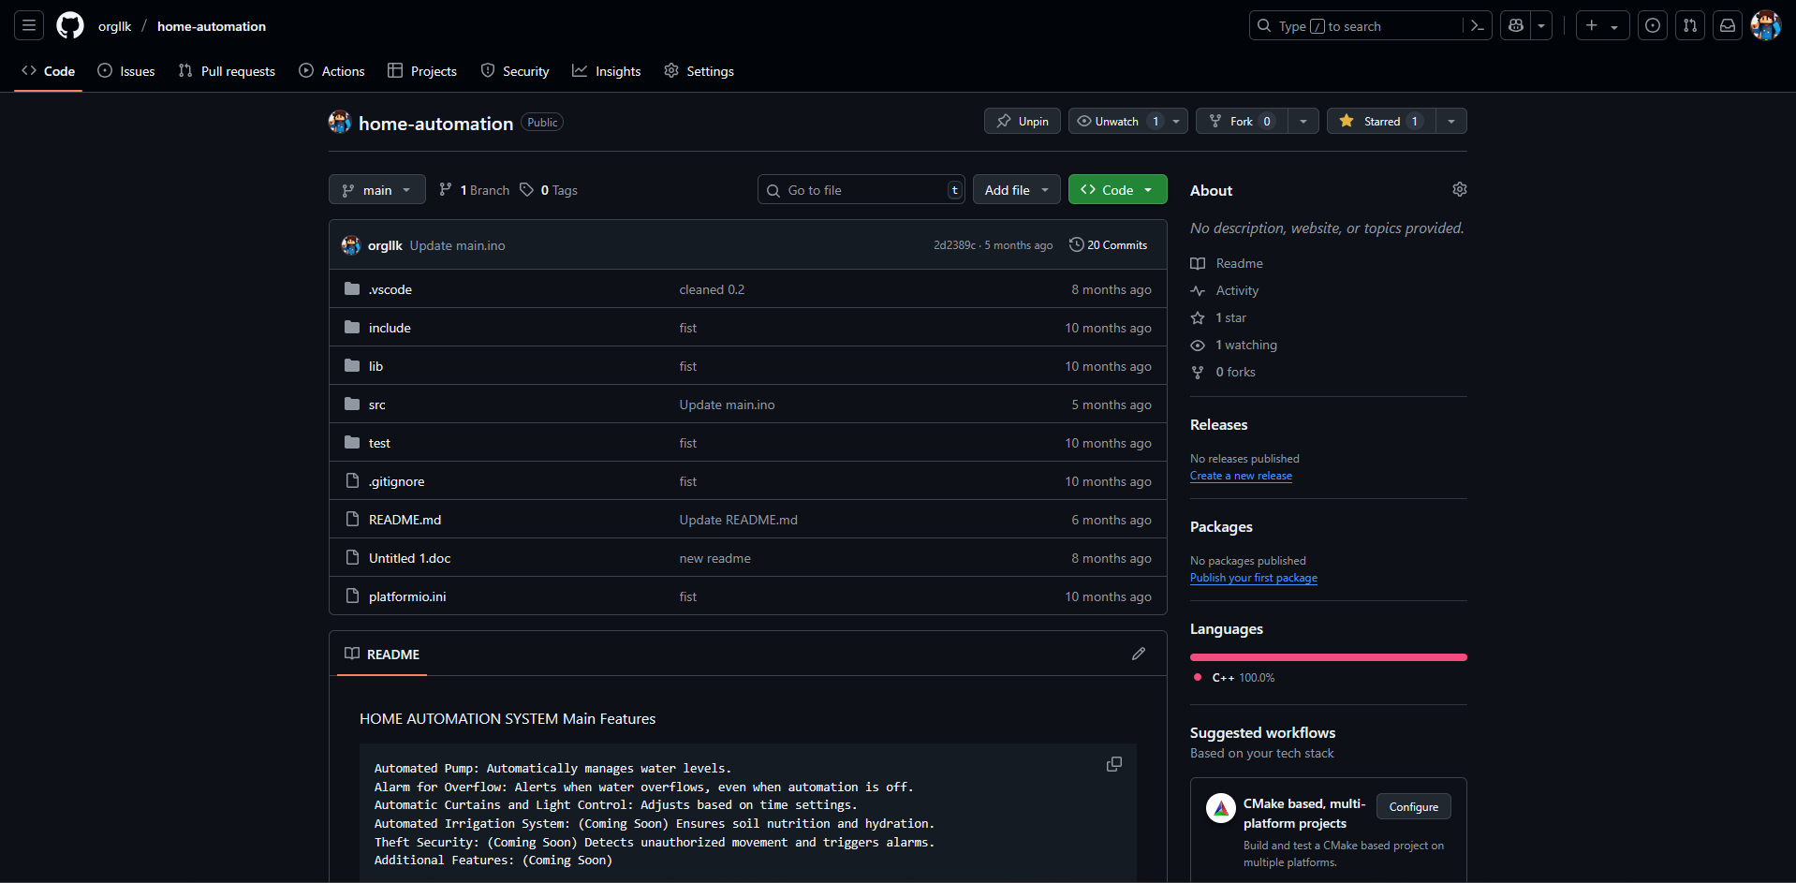Expand the star lists dropdown arrow
Screen dimensions: 1796x883
[1451, 121]
